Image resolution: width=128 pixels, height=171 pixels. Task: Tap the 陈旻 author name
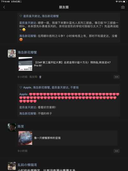pyautogui.click(x=21, y=126)
